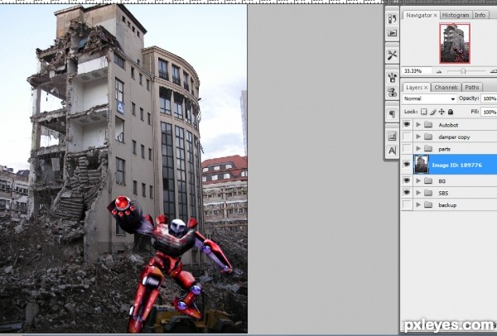Image resolution: width=497 pixels, height=336 pixels.
Task: Enable Lock image pixels brush icon
Action: coord(433,112)
